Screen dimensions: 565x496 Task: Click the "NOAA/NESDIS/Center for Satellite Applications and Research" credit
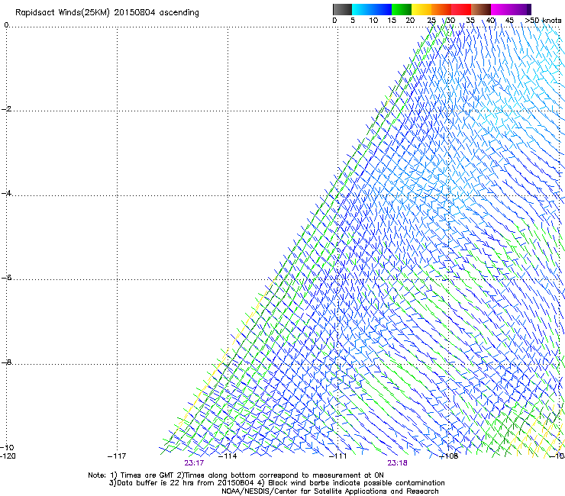coord(330,491)
